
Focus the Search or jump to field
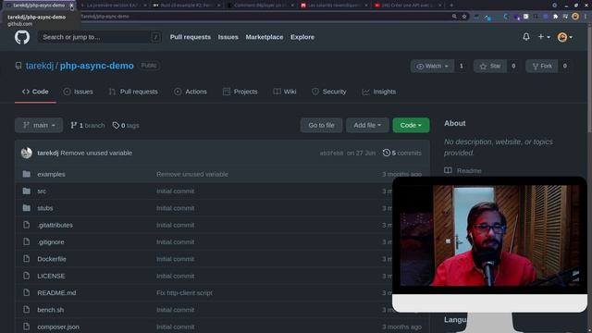(x=100, y=37)
